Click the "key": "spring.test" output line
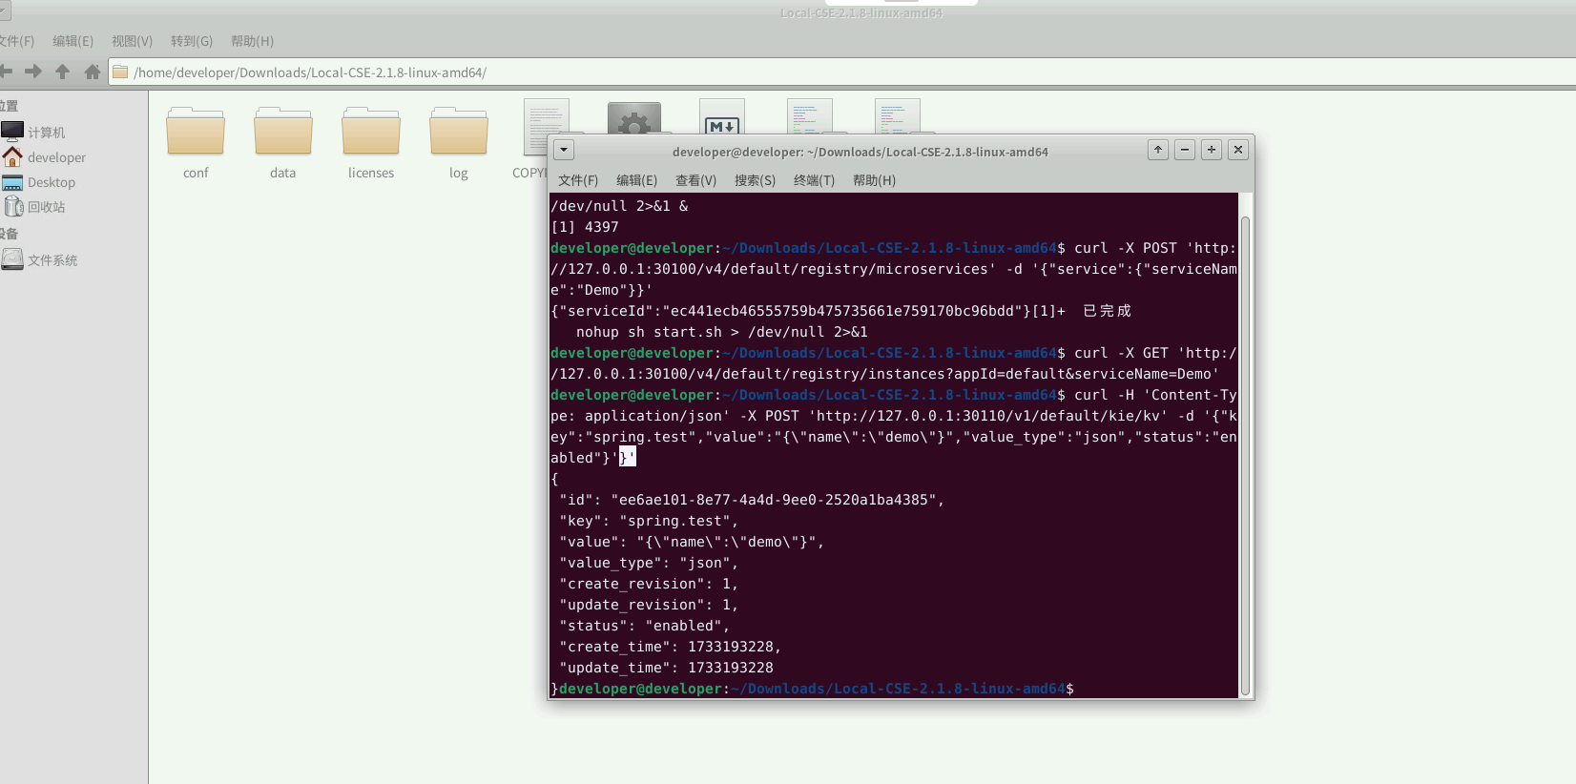The height and width of the screenshot is (784, 1576). point(649,521)
